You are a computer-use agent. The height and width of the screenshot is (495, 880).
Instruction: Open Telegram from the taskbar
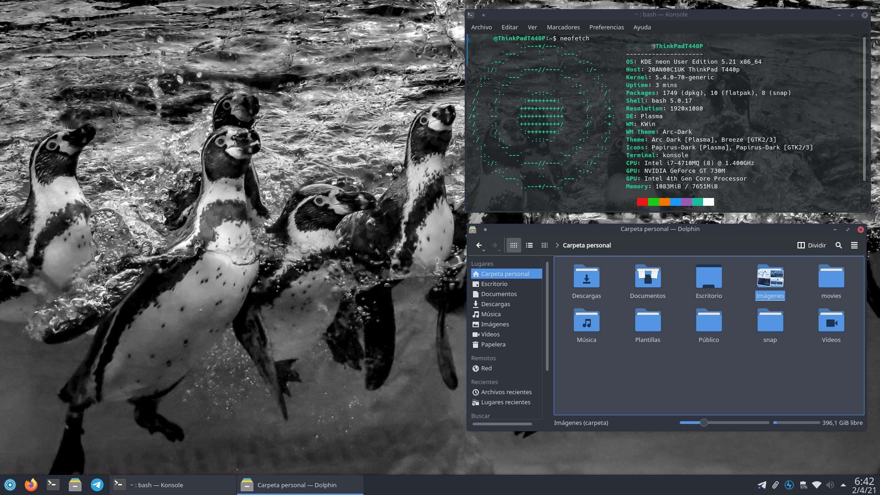click(x=97, y=484)
